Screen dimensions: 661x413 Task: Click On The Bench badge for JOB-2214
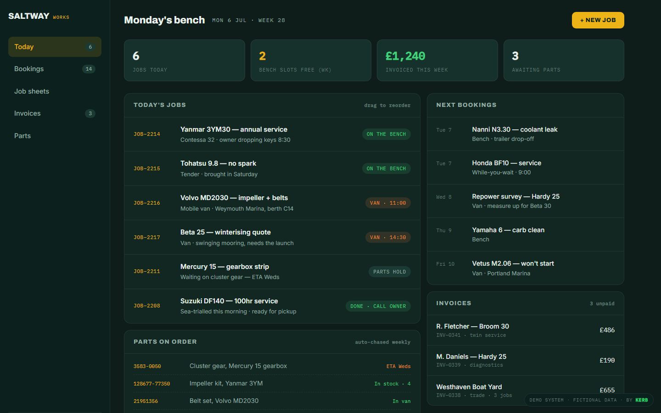[x=386, y=134]
